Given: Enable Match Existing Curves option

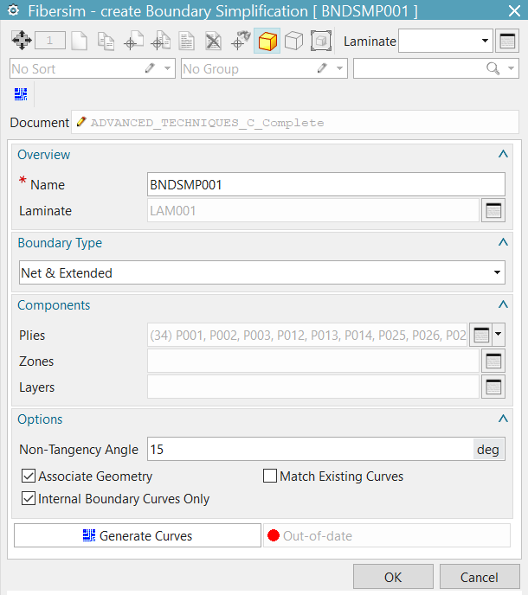Looking at the screenshot, I should [x=270, y=477].
